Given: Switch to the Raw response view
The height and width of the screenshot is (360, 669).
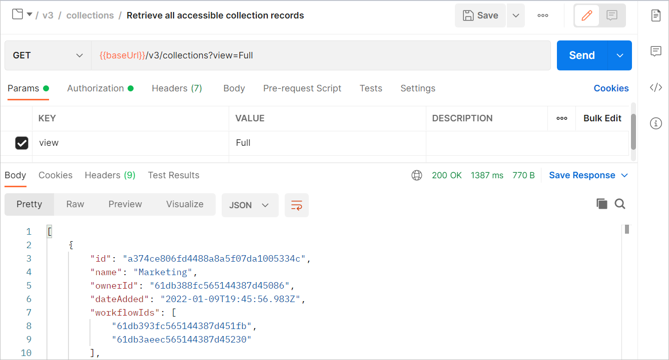Looking at the screenshot, I should point(75,204).
